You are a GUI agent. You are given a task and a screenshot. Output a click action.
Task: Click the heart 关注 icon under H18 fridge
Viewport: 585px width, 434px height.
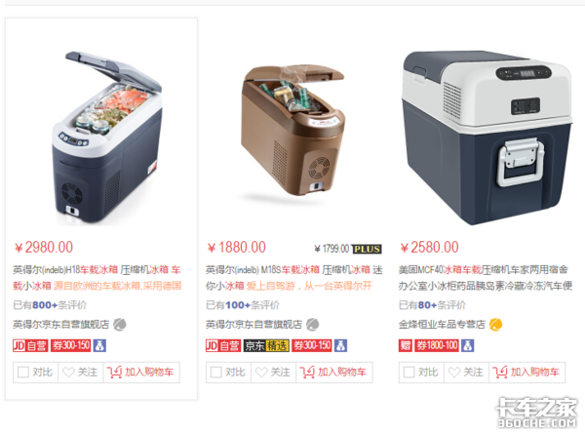pyautogui.click(x=68, y=372)
